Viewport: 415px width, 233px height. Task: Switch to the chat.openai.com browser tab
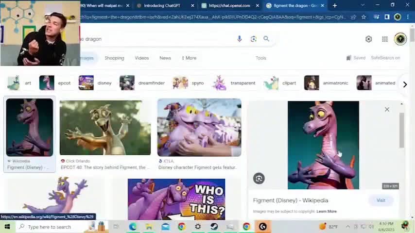point(229,5)
